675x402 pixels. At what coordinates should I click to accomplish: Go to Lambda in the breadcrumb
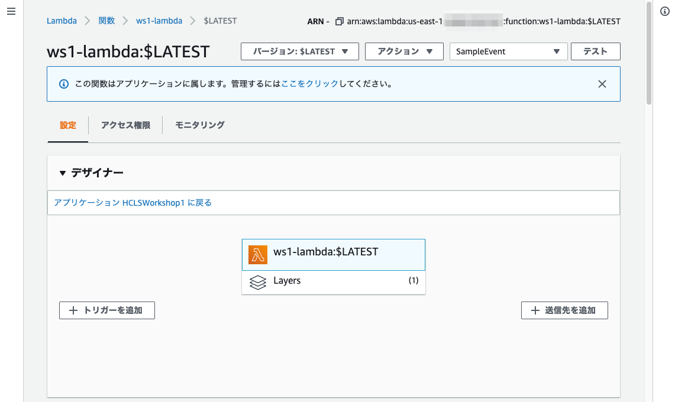[x=62, y=21]
